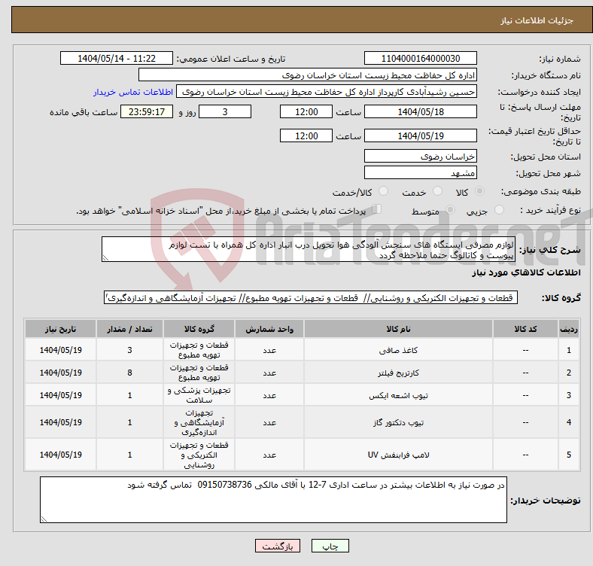Click the item name تیوب اشعه ایکس
This screenshot has width=593, height=566.
coord(398,395)
